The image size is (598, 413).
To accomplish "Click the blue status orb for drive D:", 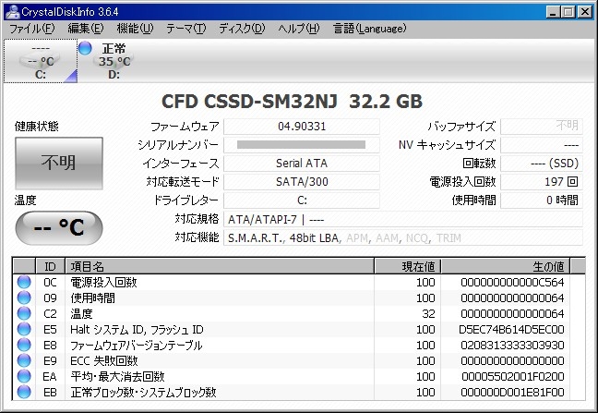I will click(x=86, y=48).
